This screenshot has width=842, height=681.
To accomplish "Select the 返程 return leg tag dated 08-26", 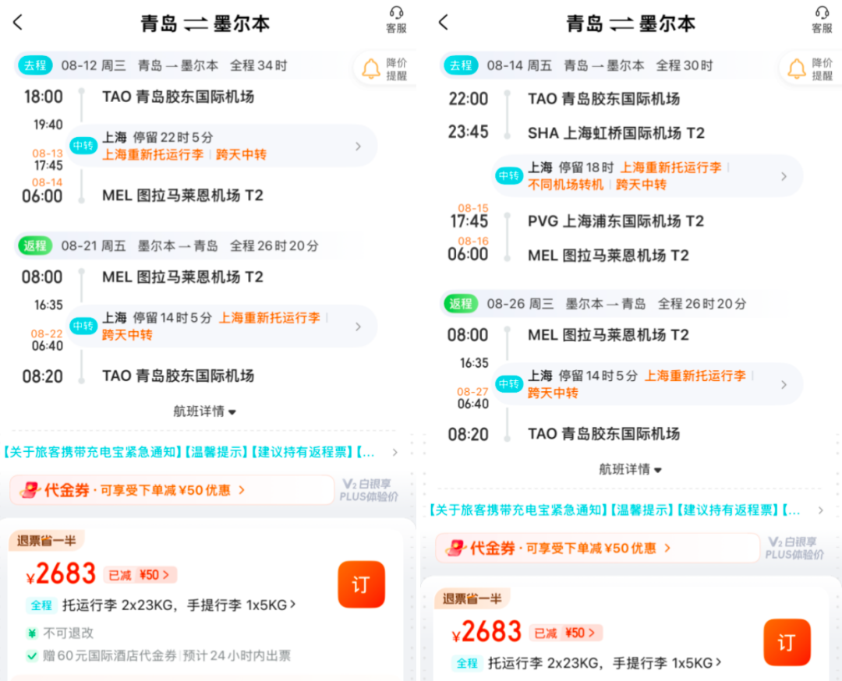I will point(462,304).
